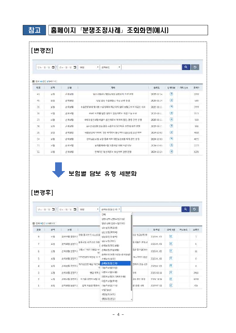Click title link of row 32 in 변경전 table
This screenshot has height=333, width=236.
tap(113, 152)
